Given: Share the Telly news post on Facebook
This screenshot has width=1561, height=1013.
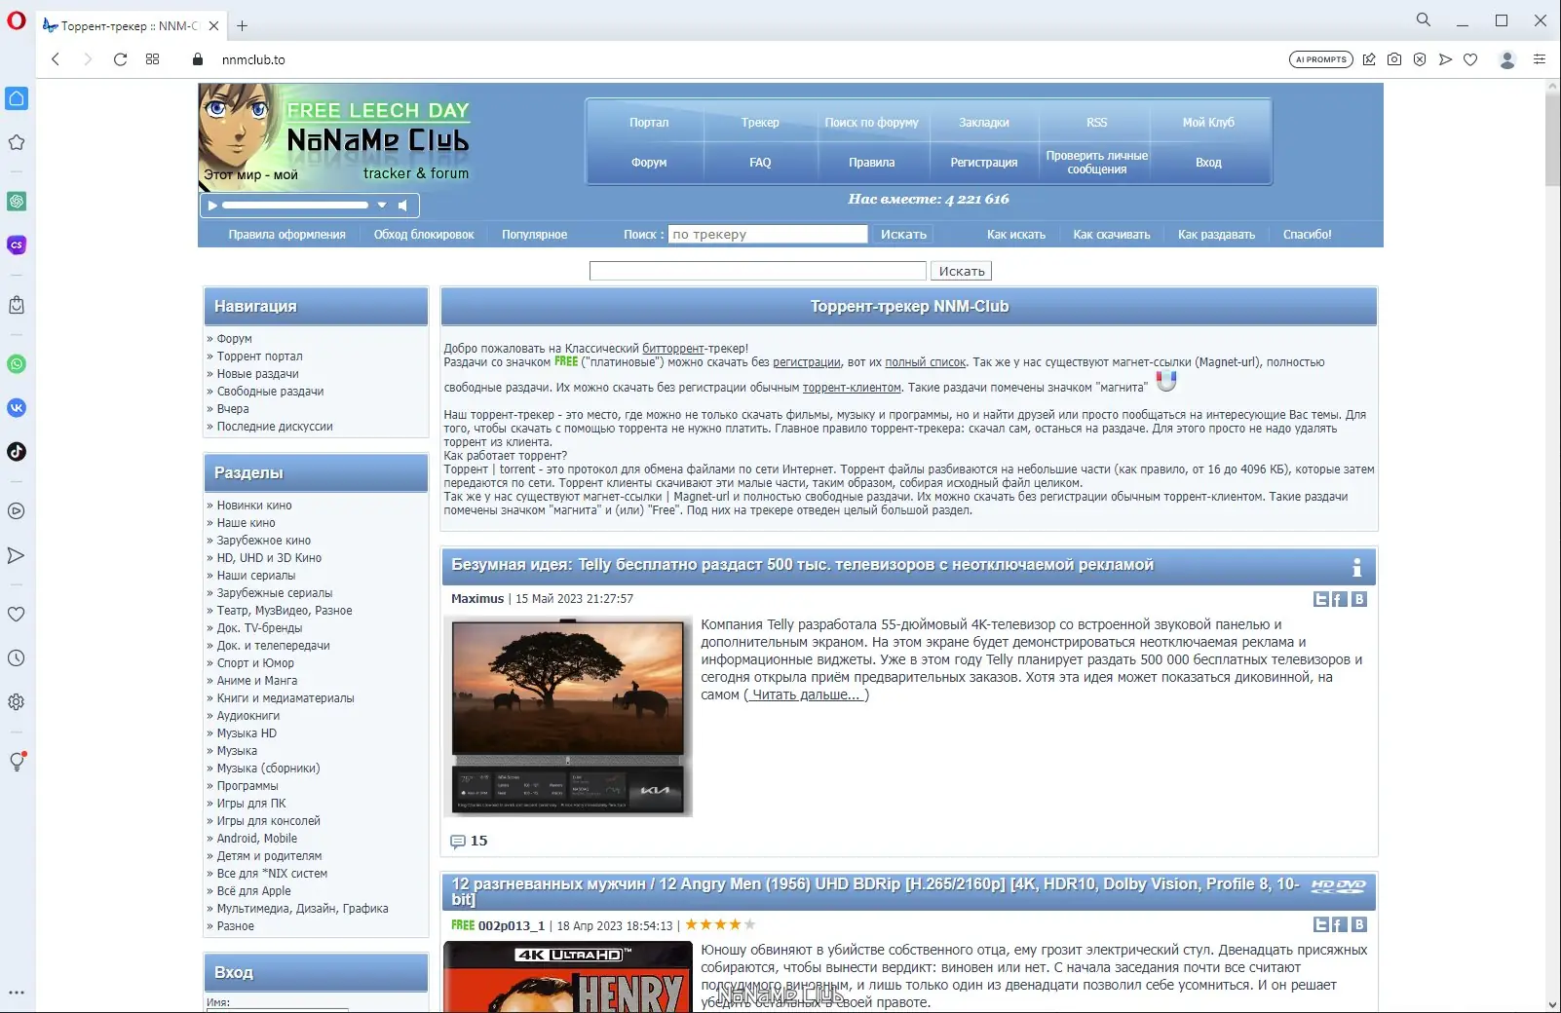Looking at the screenshot, I should coord(1340,599).
